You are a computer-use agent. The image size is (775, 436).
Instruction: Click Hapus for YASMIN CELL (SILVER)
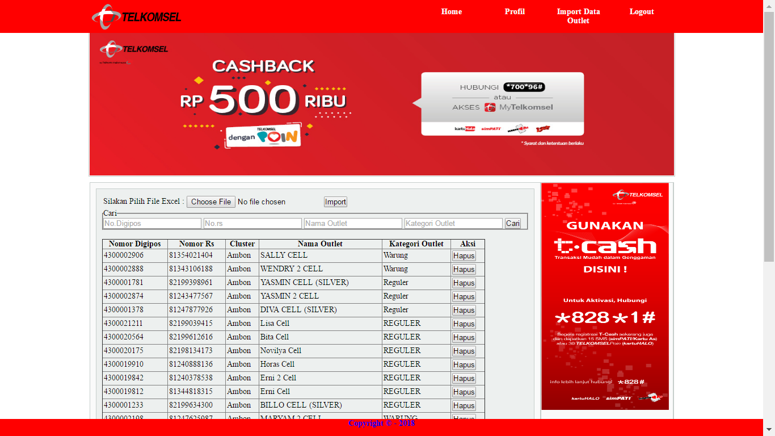[464, 283]
